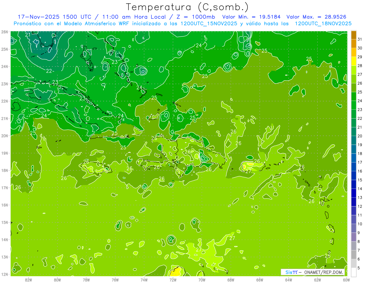Screen dimensions: 368x284
Task: Click the "21" contour label on the map
Action: click(x=28, y=35)
